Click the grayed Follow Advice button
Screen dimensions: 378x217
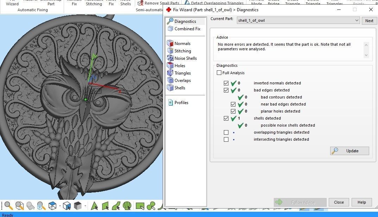[x=300, y=202]
